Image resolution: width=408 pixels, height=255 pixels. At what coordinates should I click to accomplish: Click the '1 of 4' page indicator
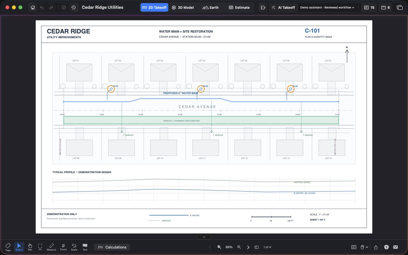pyautogui.click(x=267, y=247)
